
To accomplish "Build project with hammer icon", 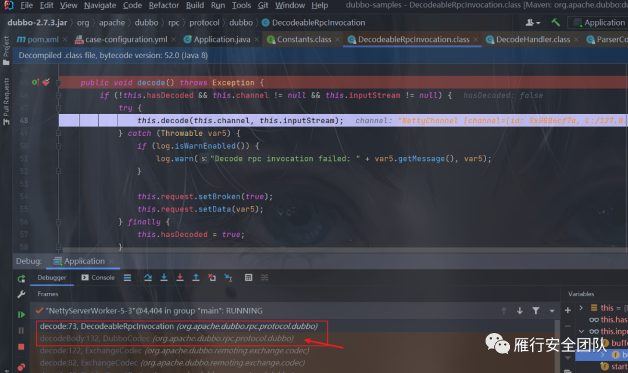I will [x=555, y=23].
